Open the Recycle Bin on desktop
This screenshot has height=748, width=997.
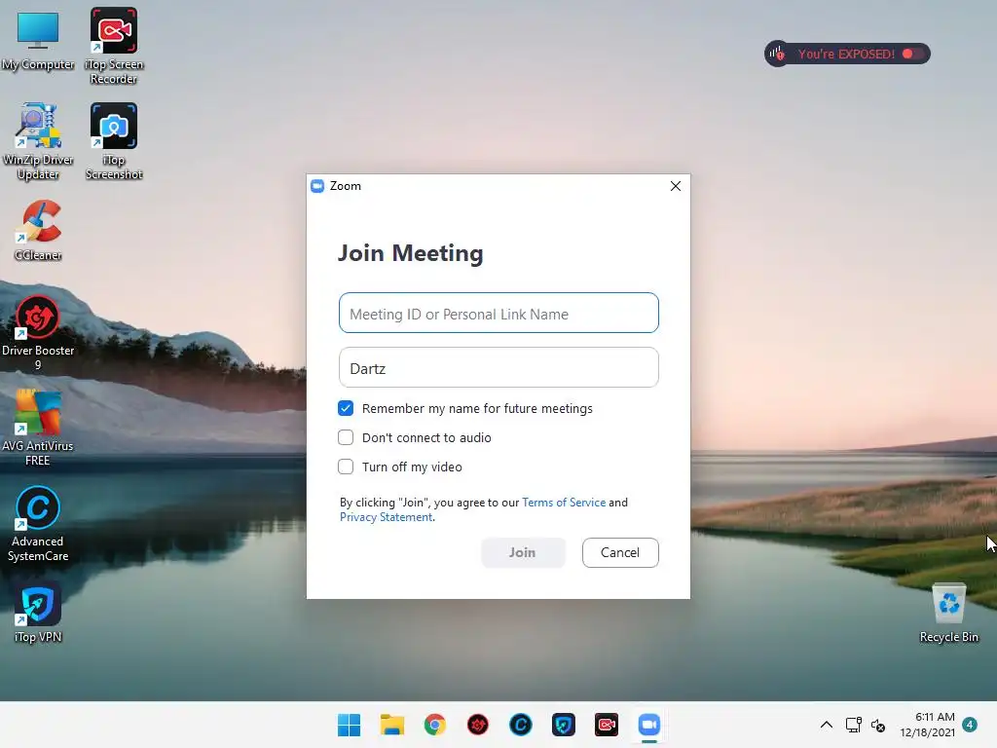click(948, 612)
